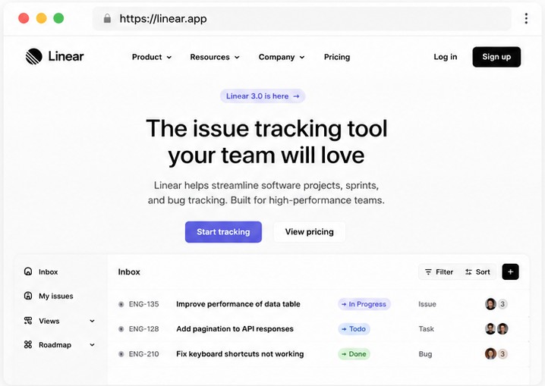
Task: Click the Inbox heading above issue list
Action: [x=129, y=271]
